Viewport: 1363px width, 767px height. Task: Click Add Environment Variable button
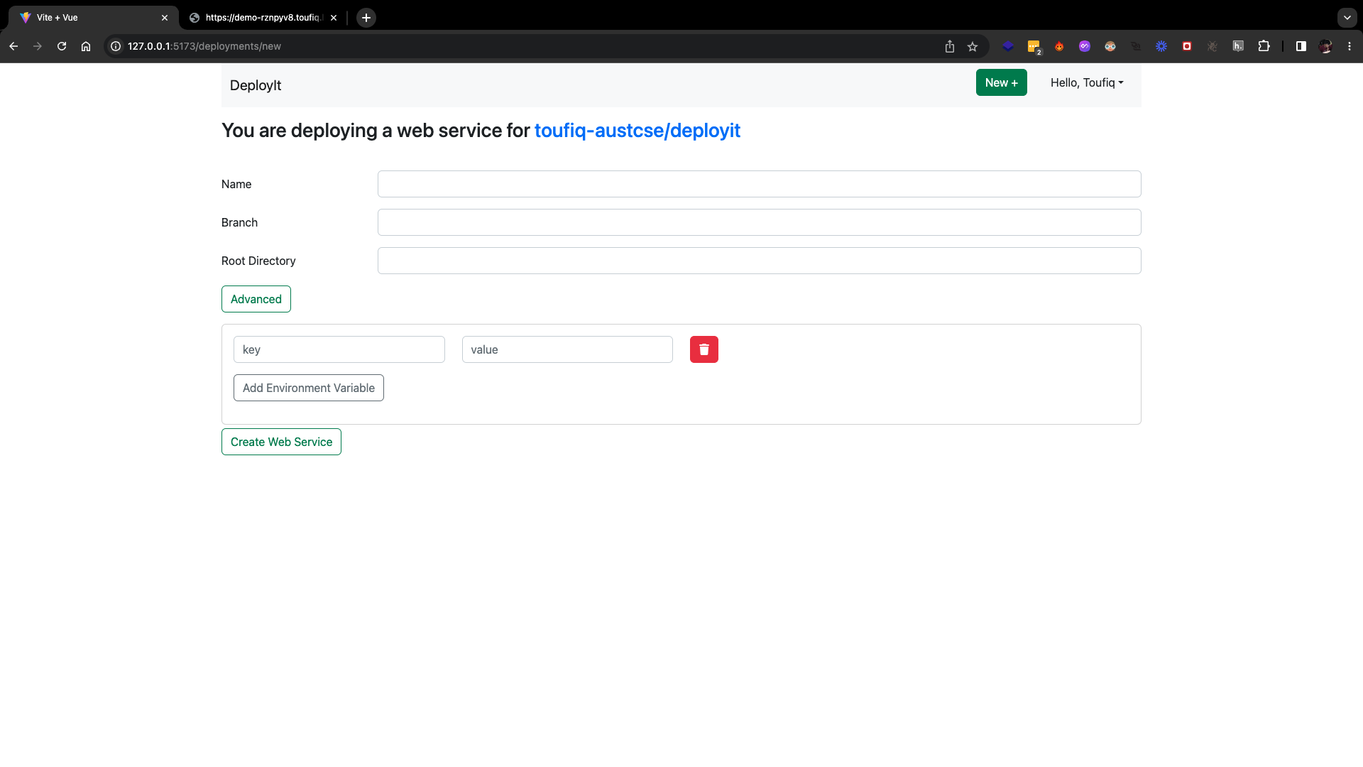(308, 388)
